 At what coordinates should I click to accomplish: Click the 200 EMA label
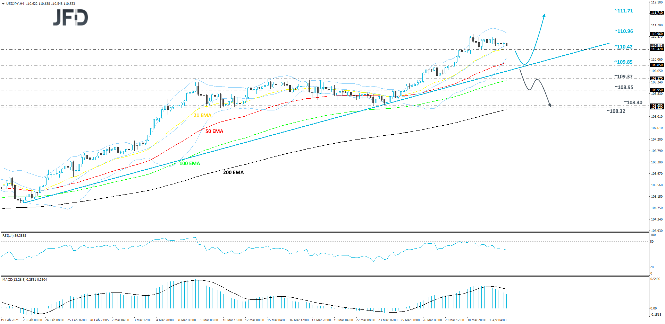pos(234,172)
